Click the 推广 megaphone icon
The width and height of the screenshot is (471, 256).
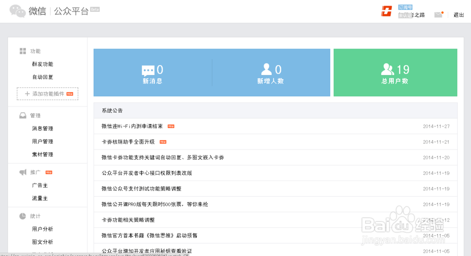coord(23,172)
